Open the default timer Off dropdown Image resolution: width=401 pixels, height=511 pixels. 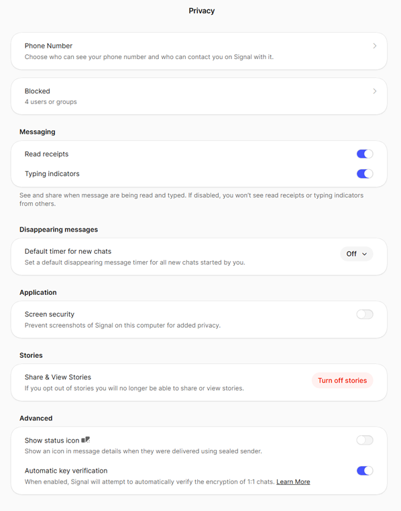coord(357,254)
